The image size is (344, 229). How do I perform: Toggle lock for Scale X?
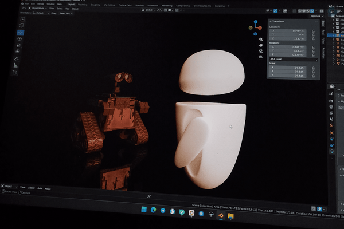pyautogui.click(x=313, y=68)
